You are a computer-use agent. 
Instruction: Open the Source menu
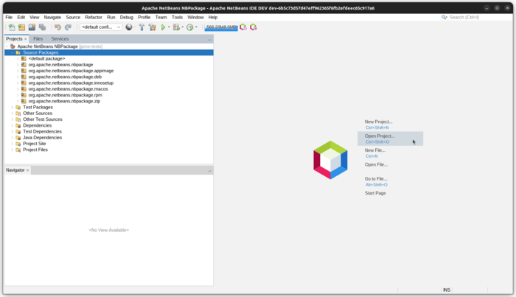(x=73, y=17)
